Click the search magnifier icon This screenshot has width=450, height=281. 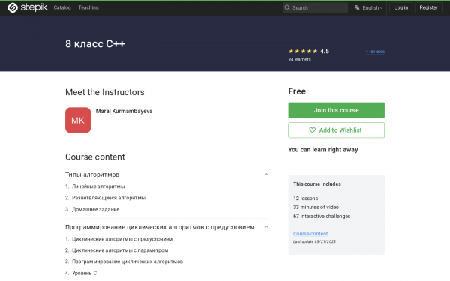[287, 7]
